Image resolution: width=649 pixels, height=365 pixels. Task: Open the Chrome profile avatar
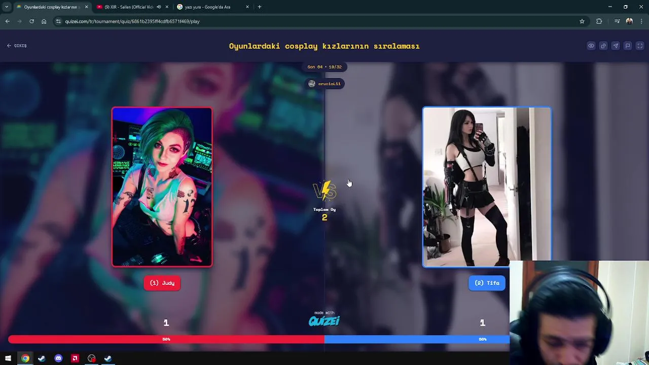click(629, 21)
